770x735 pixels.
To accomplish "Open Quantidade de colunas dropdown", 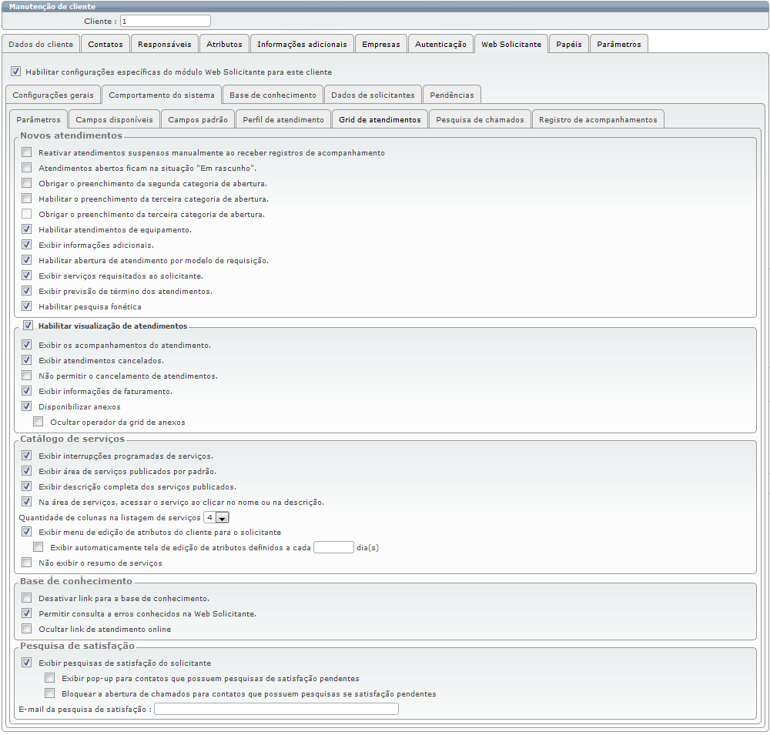I will [216, 517].
